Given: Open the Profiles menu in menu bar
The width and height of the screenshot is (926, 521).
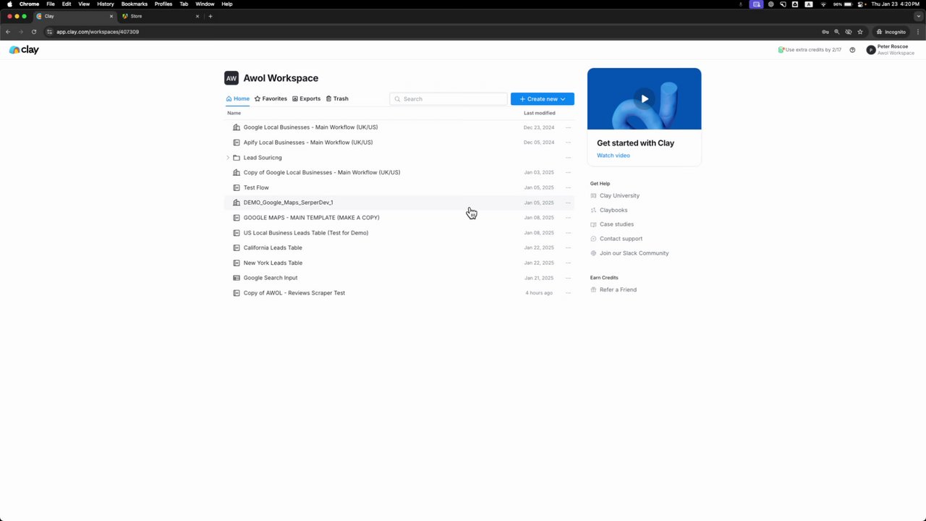Looking at the screenshot, I should coord(163,4).
